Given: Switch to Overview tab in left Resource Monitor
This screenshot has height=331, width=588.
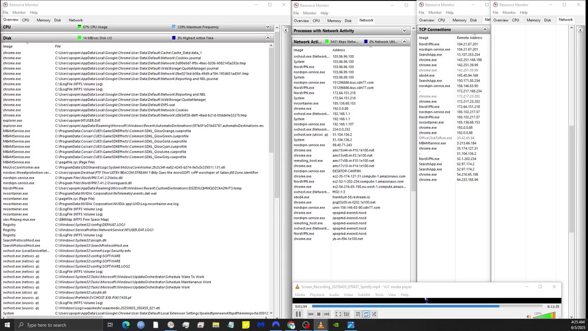Looking at the screenshot, I should [11, 20].
